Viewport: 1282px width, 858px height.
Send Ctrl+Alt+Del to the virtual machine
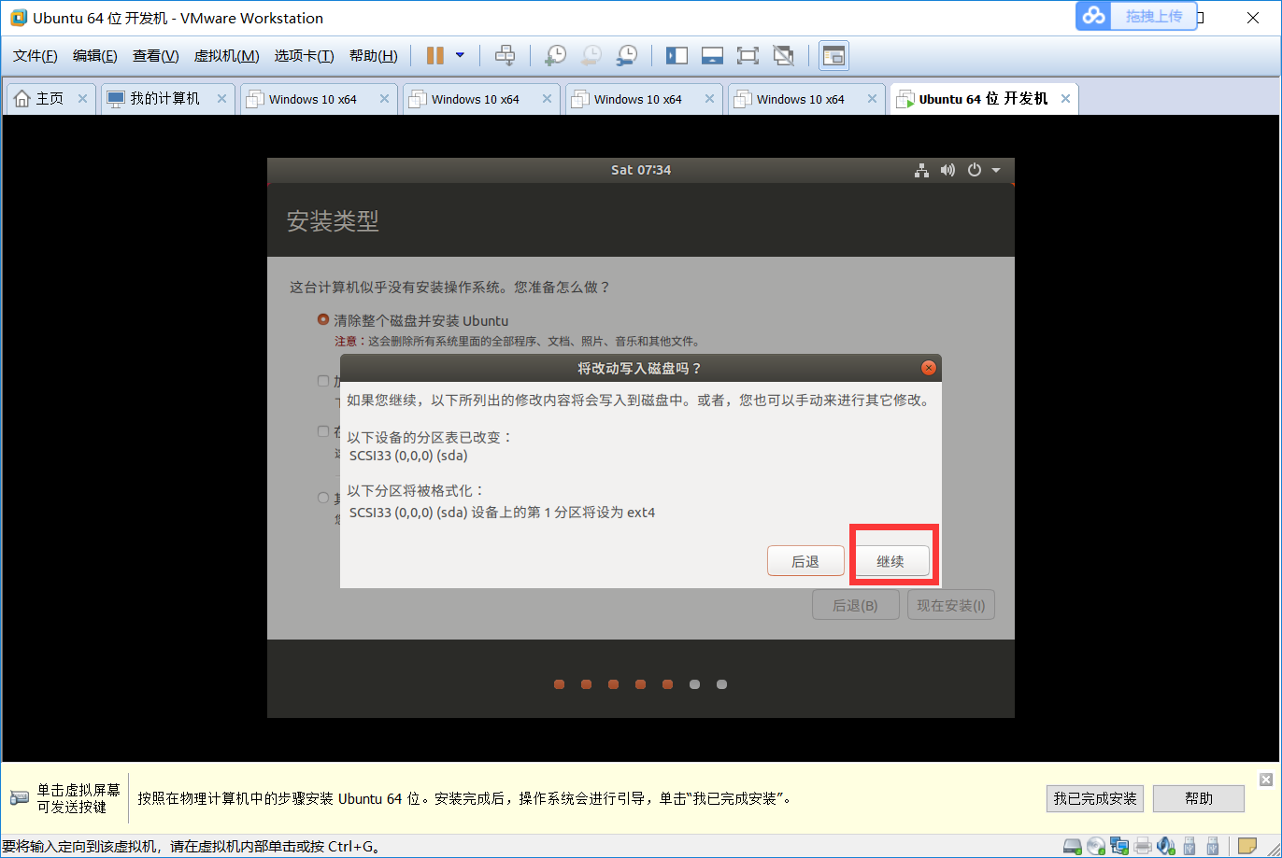(x=505, y=56)
